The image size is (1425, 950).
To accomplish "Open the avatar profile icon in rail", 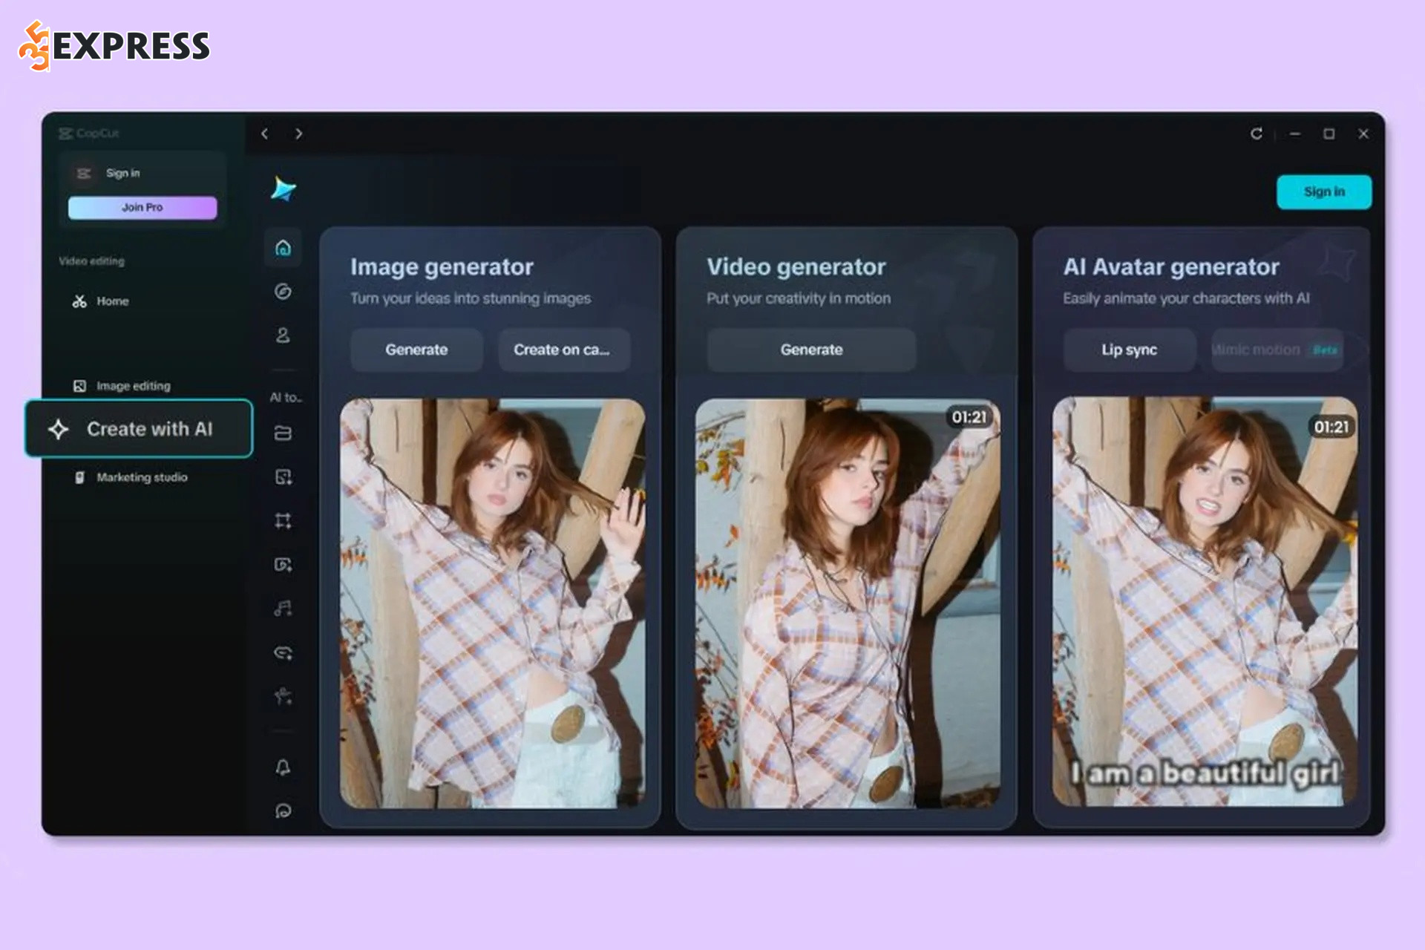I will click(x=283, y=335).
